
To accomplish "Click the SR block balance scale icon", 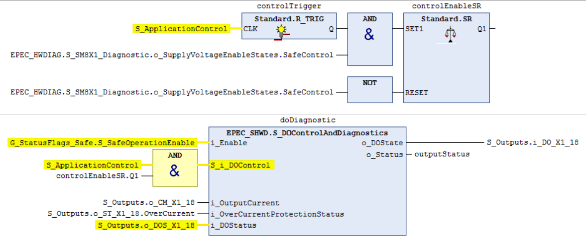I will click(451, 36).
